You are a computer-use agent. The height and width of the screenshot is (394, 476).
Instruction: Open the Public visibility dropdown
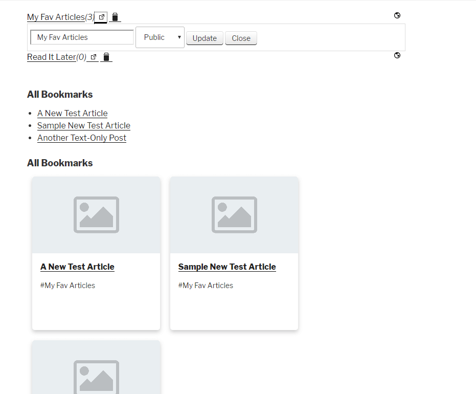click(x=160, y=37)
